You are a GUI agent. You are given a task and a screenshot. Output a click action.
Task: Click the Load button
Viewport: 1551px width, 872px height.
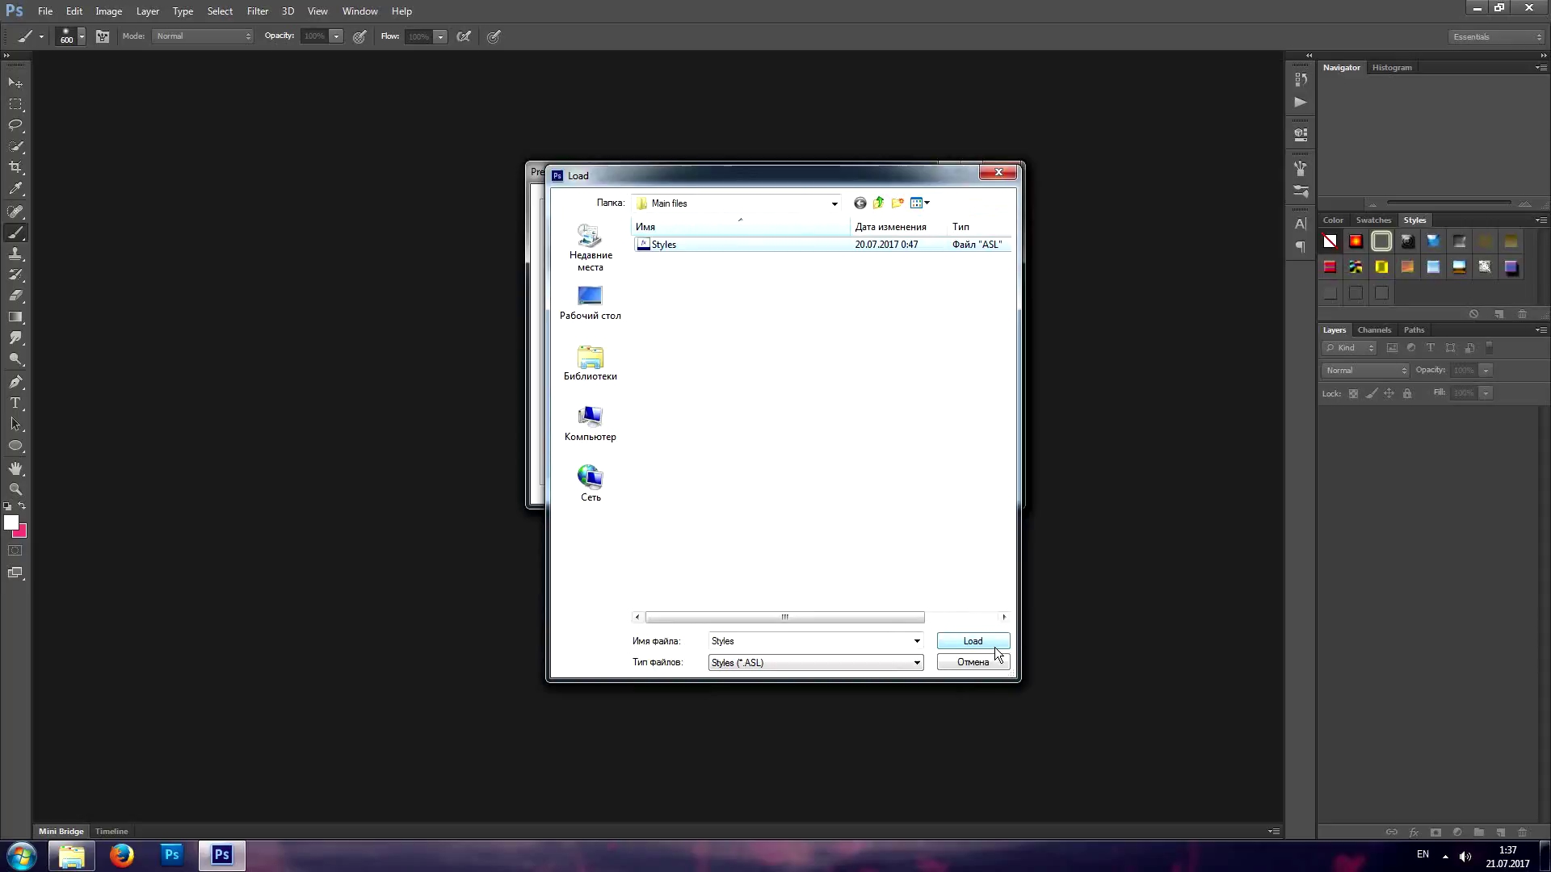coord(973,641)
